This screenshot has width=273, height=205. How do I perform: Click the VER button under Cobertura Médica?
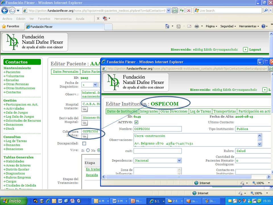coord(84,137)
